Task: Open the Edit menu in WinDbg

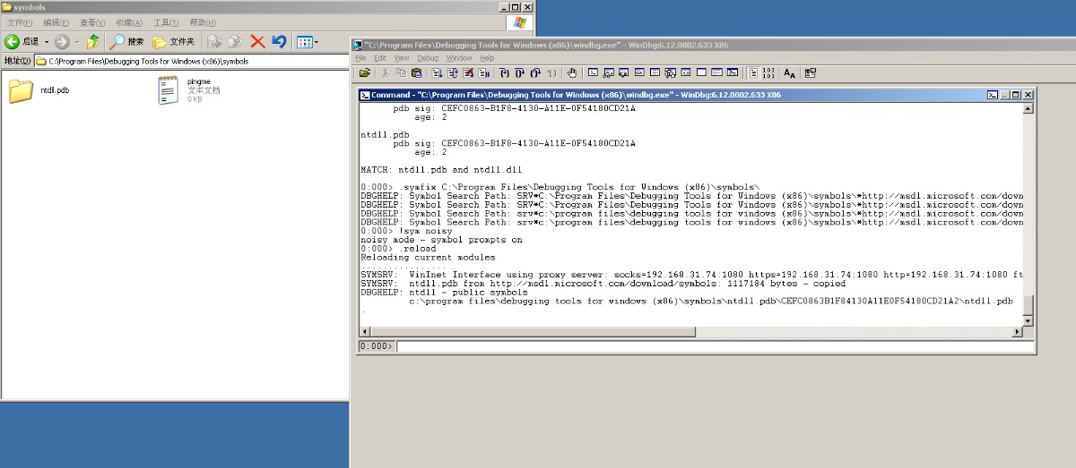Action: coord(380,57)
